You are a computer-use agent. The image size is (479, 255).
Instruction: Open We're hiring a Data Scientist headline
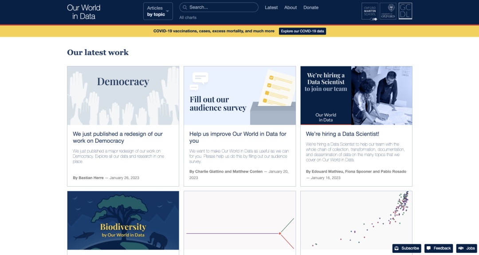click(x=342, y=134)
